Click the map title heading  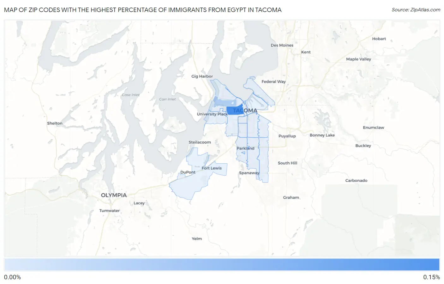[x=143, y=10]
